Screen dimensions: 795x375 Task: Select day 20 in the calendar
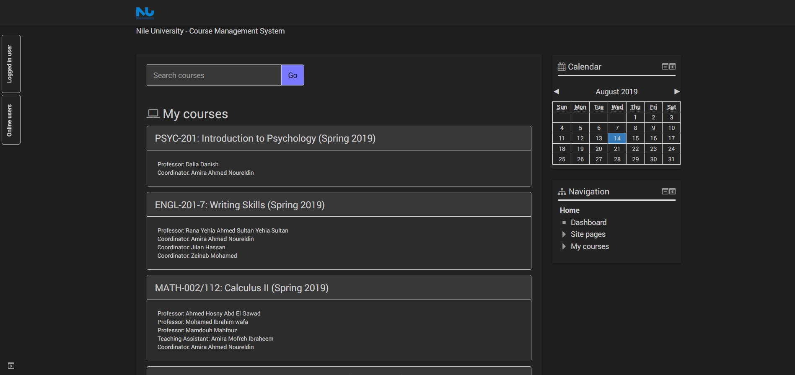(598, 149)
